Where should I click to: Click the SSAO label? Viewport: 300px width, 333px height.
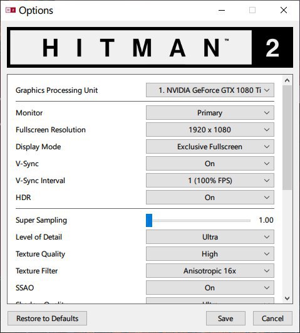click(25, 288)
